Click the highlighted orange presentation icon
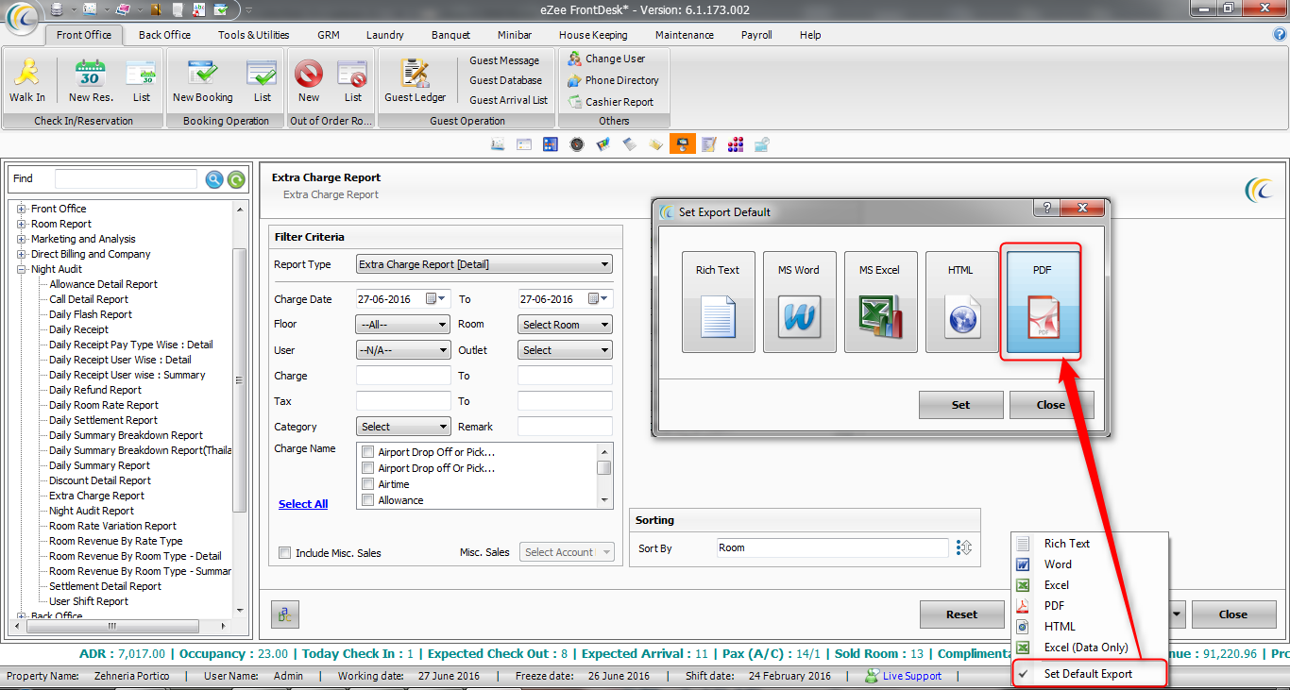The height and width of the screenshot is (690, 1290). tap(683, 144)
